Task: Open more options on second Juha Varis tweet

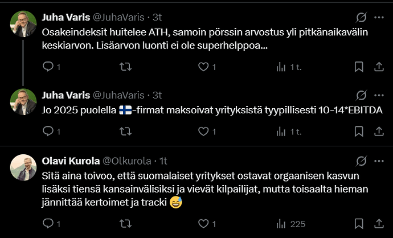Action: tap(379, 95)
